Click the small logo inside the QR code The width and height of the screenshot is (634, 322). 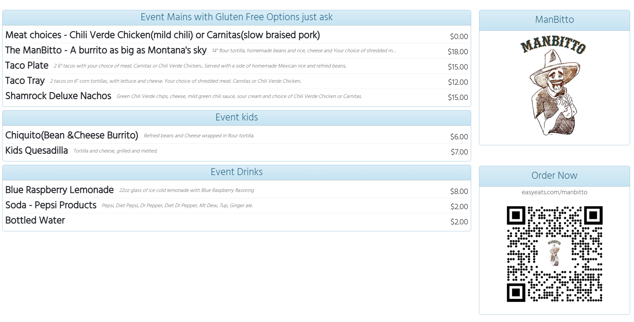point(554,253)
